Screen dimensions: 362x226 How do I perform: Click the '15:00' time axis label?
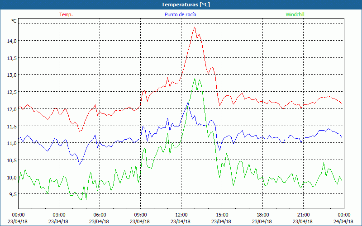(x=222, y=215)
